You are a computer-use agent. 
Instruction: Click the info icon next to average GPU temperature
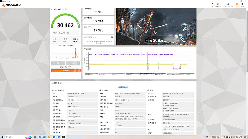point(60,133)
